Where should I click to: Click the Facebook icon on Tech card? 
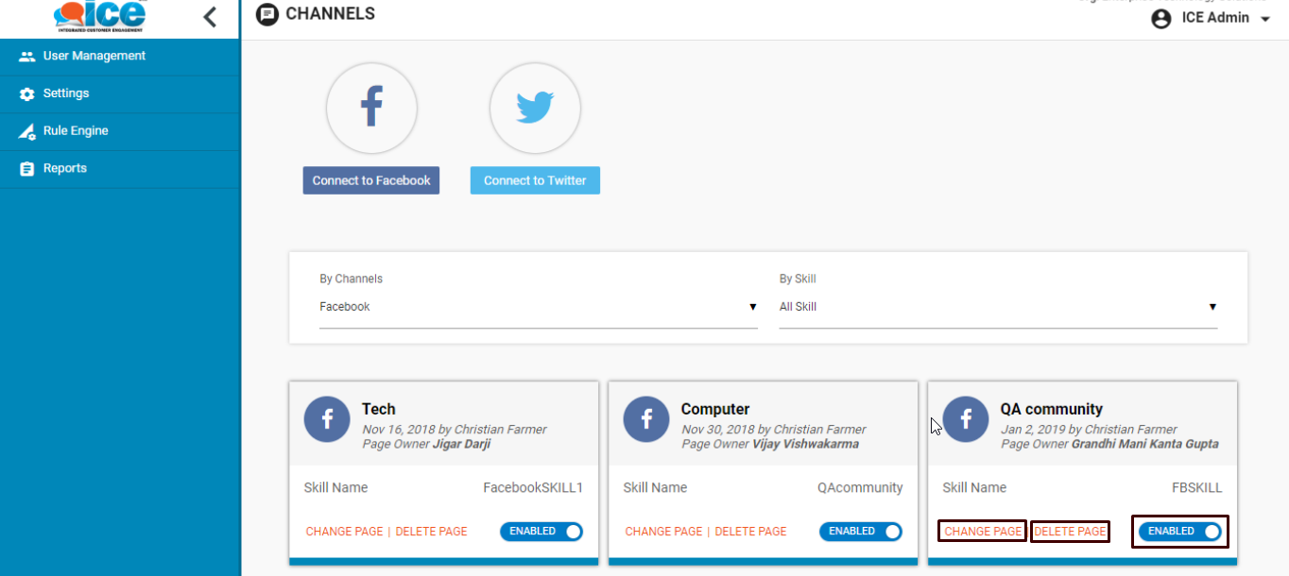(x=327, y=418)
